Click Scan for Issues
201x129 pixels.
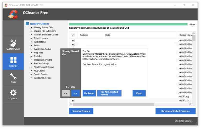[81, 111]
